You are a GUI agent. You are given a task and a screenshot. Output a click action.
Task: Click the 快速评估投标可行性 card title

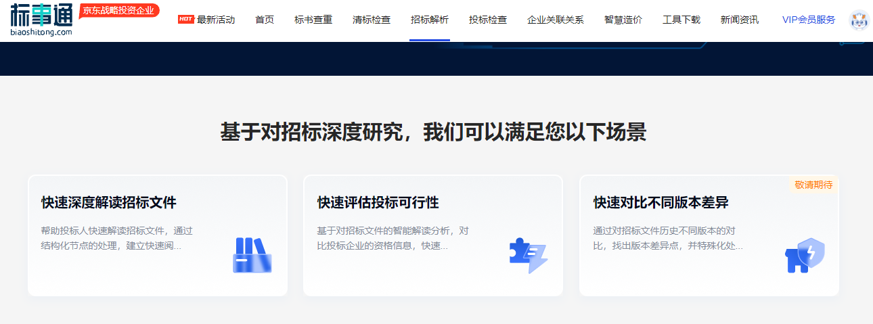pos(378,202)
